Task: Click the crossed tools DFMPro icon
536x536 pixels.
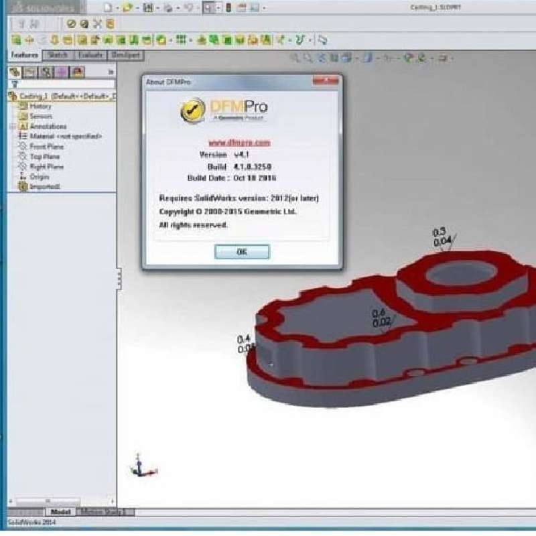Action: click(97, 23)
